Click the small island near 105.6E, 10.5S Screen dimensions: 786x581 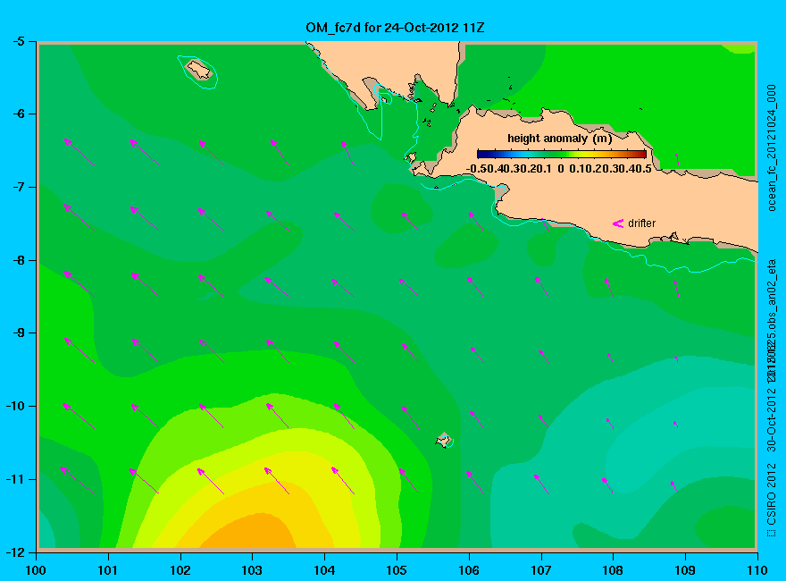click(443, 440)
